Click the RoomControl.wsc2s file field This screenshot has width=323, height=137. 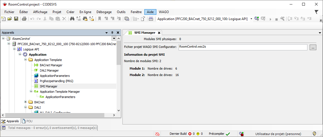point(243,47)
